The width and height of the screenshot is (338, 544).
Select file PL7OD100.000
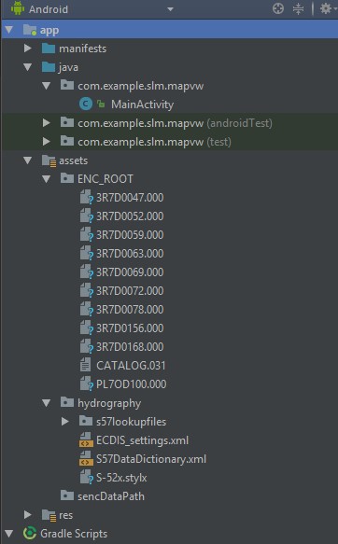(131, 384)
